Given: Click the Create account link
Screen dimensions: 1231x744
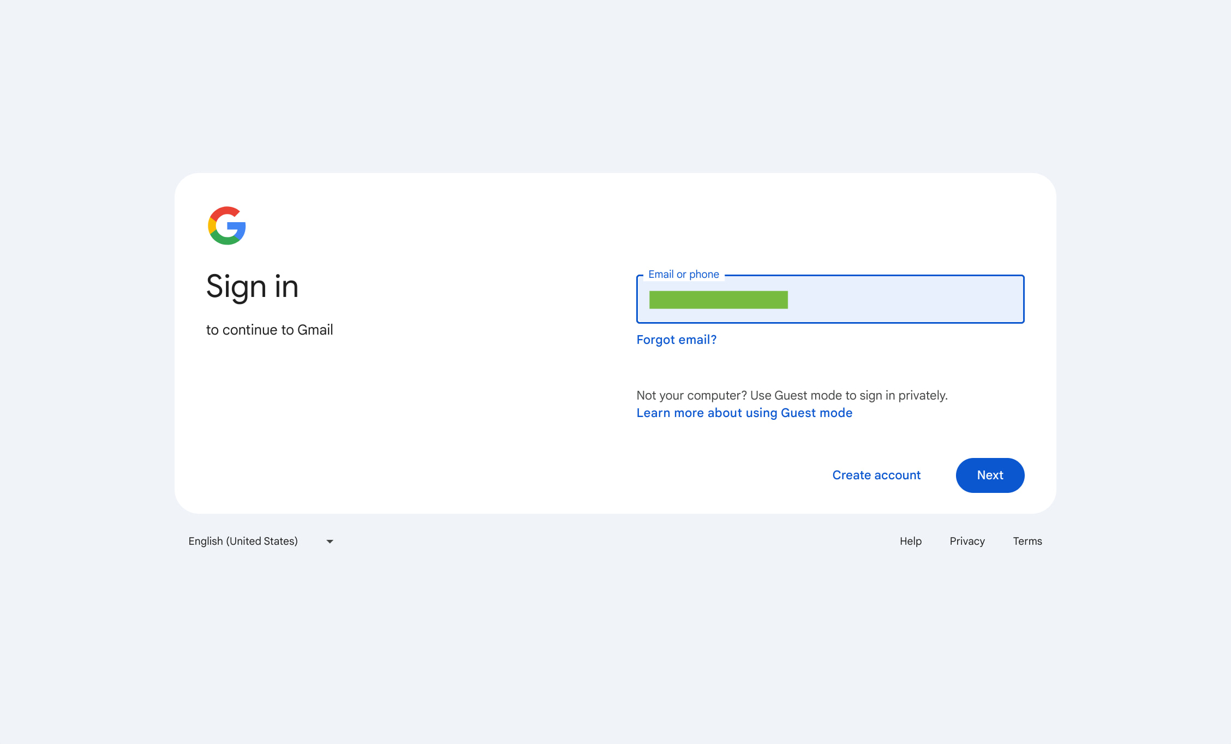Looking at the screenshot, I should pyautogui.click(x=876, y=475).
